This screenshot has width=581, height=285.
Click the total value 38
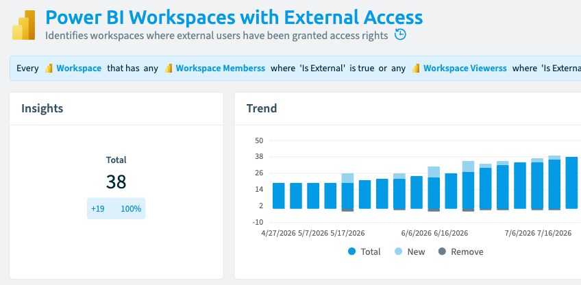(x=116, y=182)
